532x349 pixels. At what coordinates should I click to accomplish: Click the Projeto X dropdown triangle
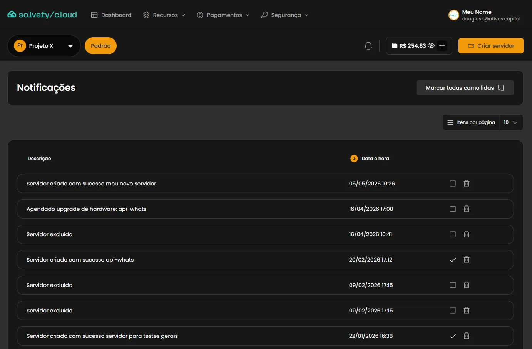click(70, 46)
